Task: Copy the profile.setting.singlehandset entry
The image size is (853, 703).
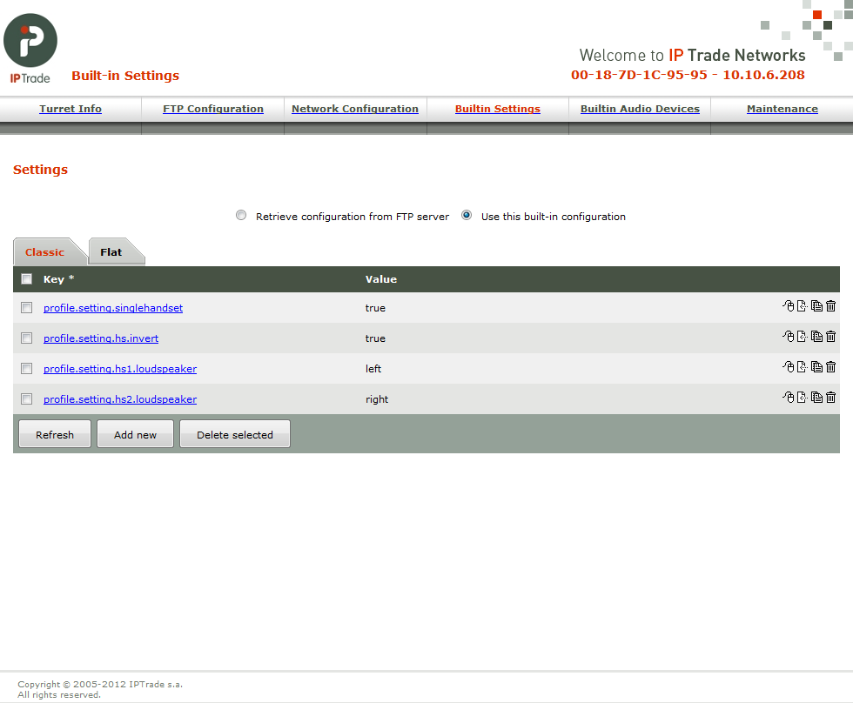Action: [x=816, y=306]
